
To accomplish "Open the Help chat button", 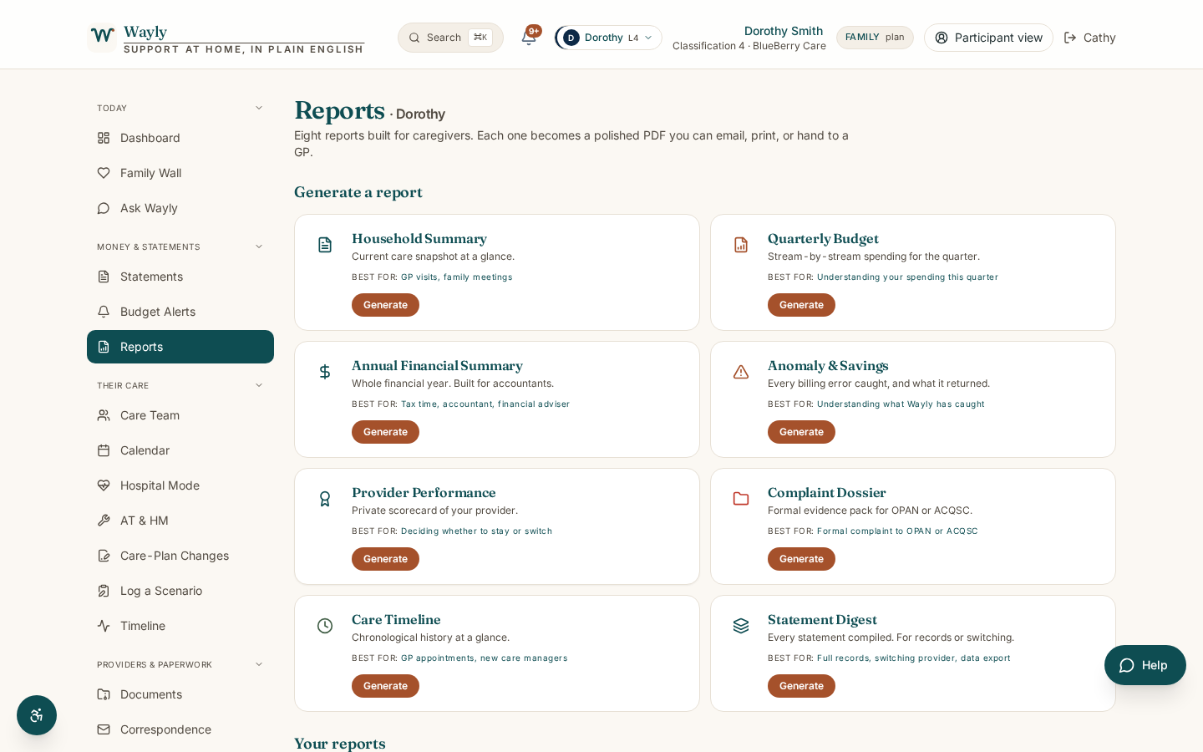I will [x=1145, y=665].
